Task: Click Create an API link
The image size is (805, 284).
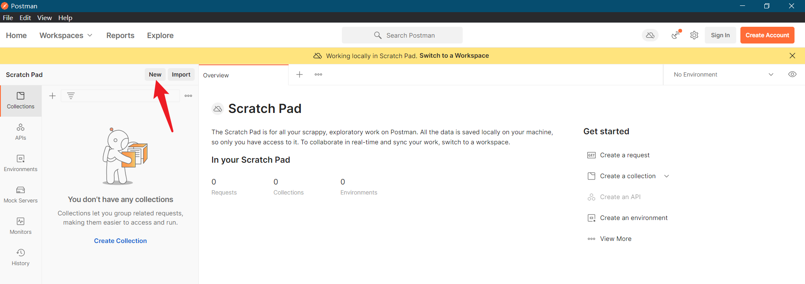Action: click(620, 197)
